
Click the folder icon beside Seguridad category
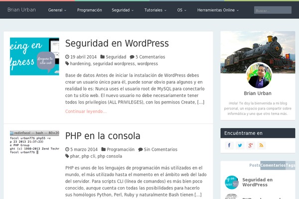pyautogui.click(x=103, y=57)
